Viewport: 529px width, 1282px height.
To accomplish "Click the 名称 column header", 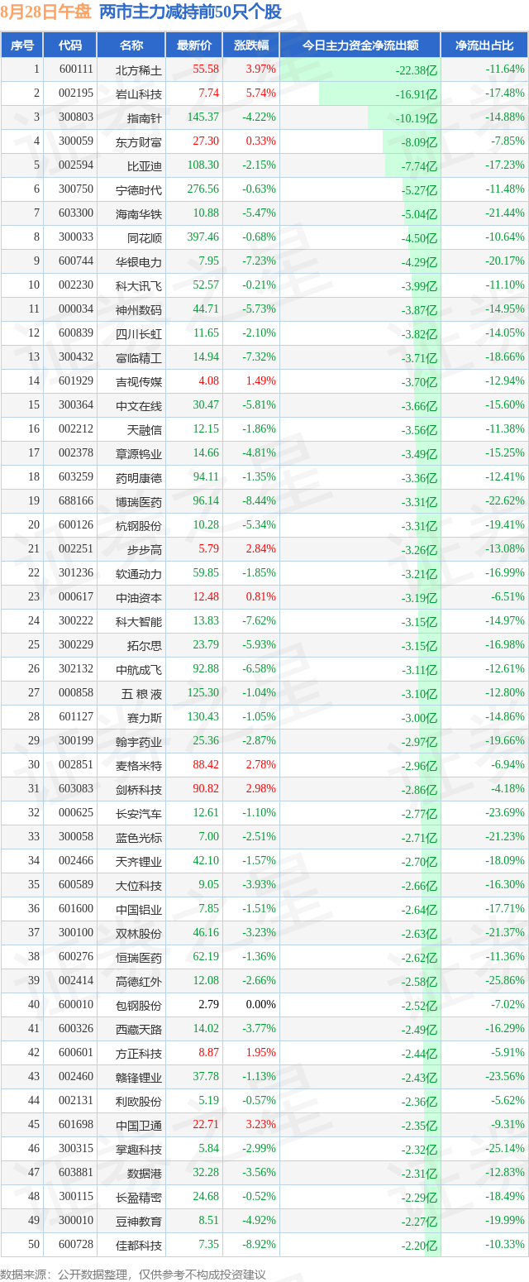I will [x=131, y=45].
